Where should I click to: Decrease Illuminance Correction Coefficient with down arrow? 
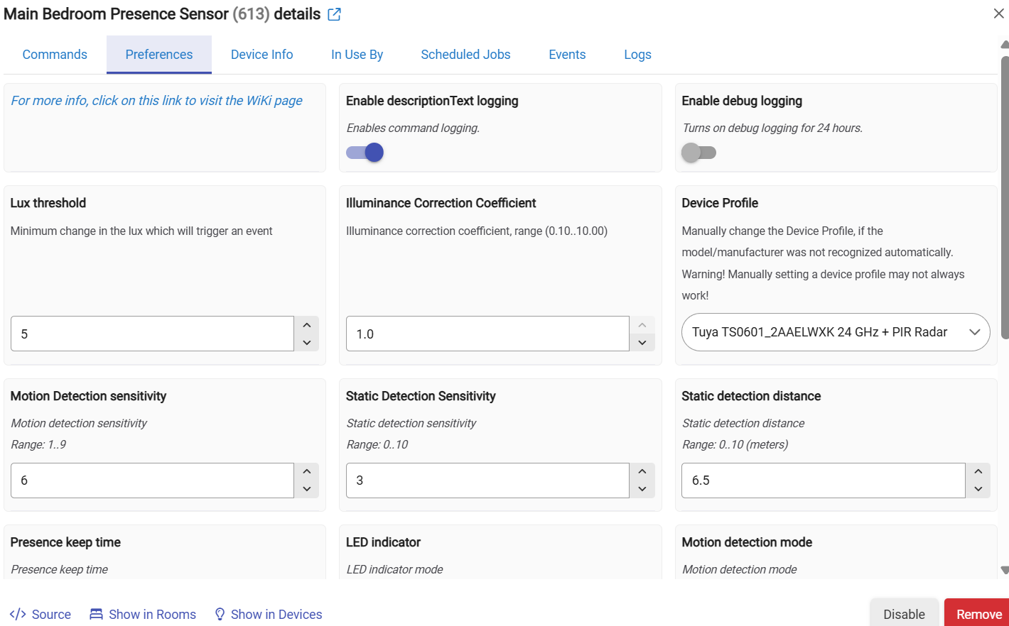click(x=642, y=343)
